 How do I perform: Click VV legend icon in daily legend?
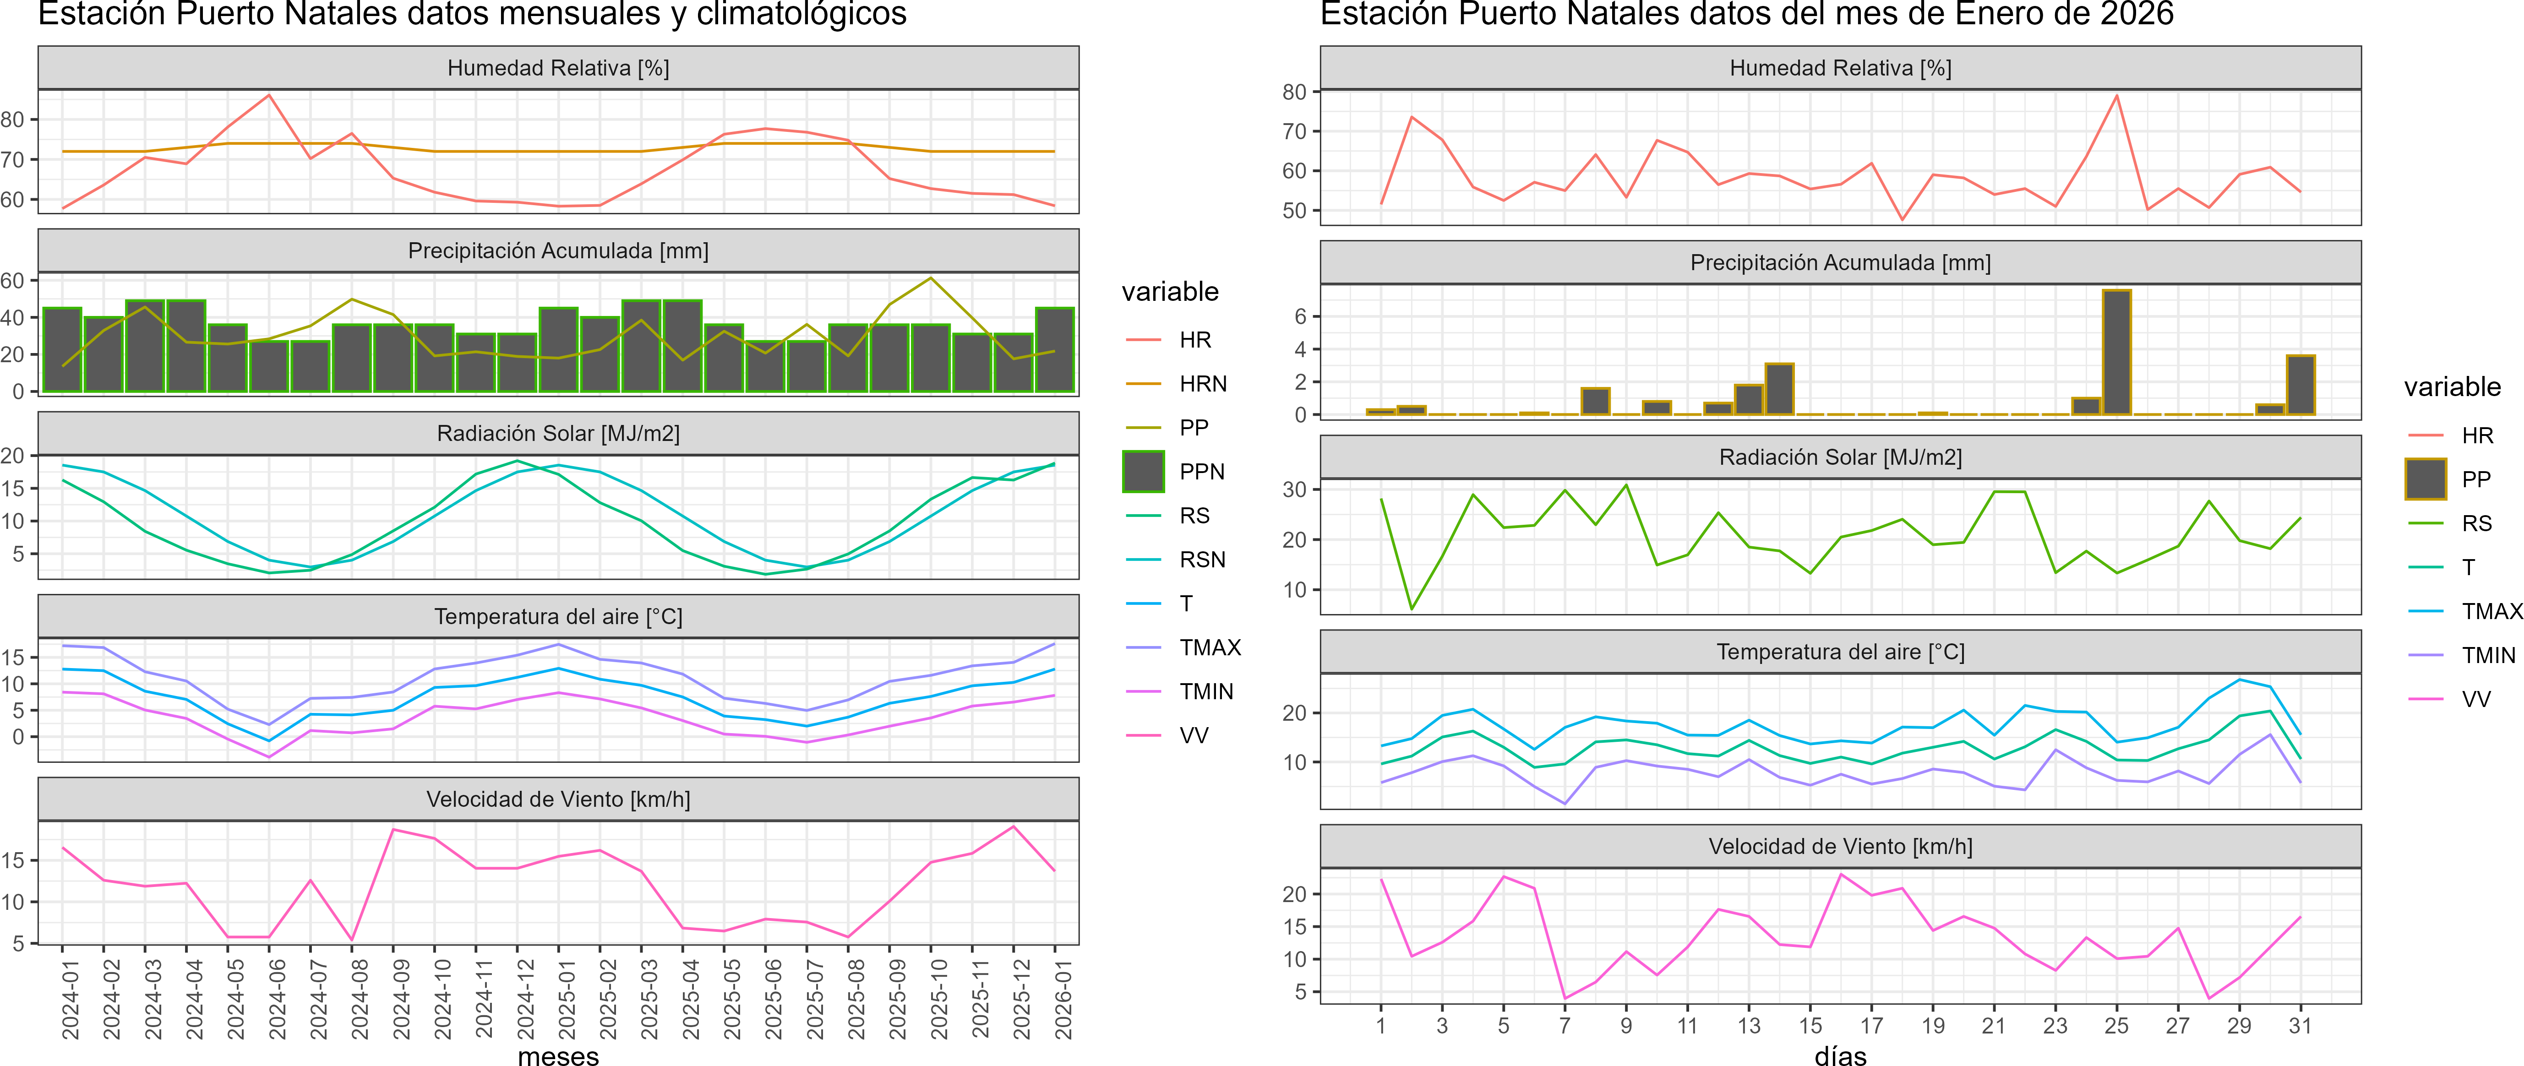pyautogui.click(x=2425, y=700)
